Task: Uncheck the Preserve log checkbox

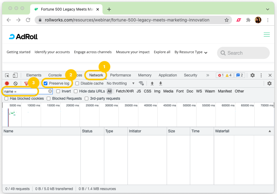Action: point(46,83)
